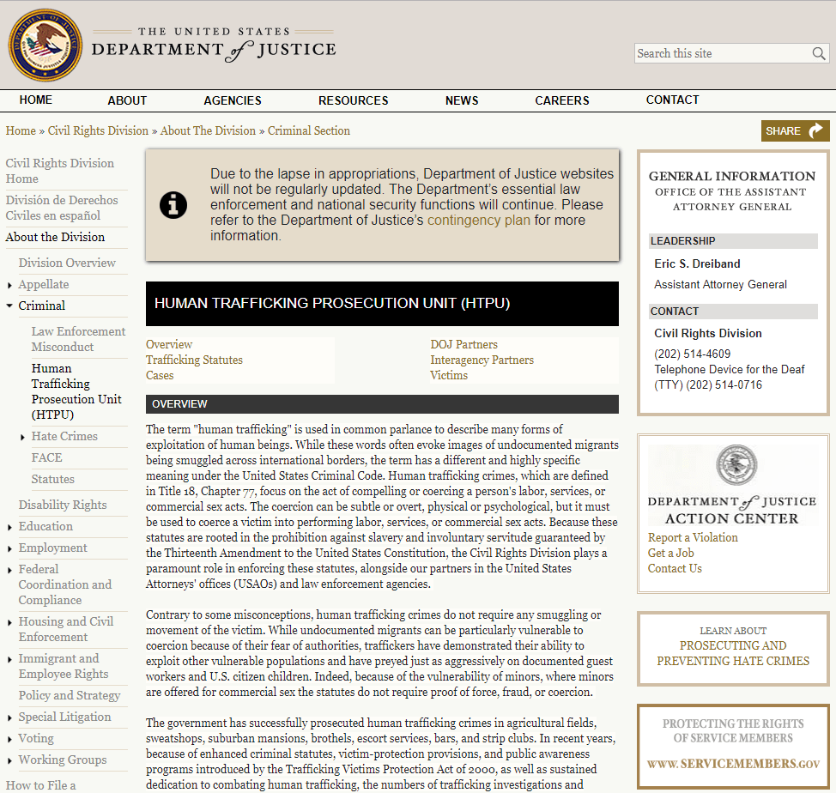The image size is (836, 793).
Task: Expand the Employment arrow in sidebar
Action: 9,549
